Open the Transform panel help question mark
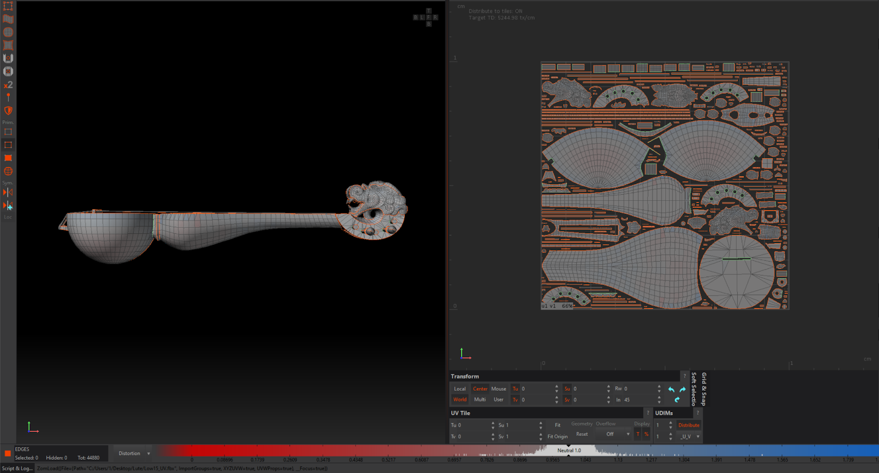 [x=684, y=376]
